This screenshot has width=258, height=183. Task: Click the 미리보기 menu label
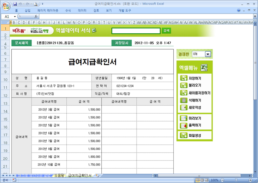[195, 118]
